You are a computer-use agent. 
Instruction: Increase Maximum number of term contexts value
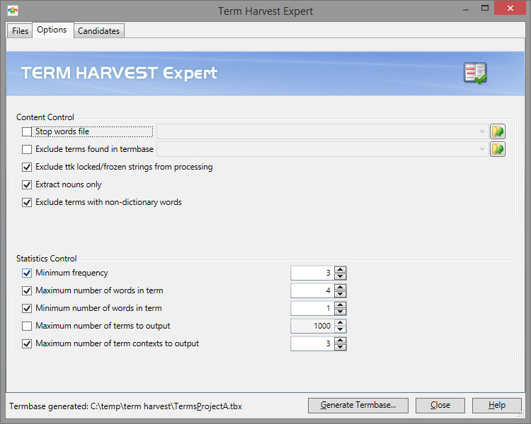(341, 340)
